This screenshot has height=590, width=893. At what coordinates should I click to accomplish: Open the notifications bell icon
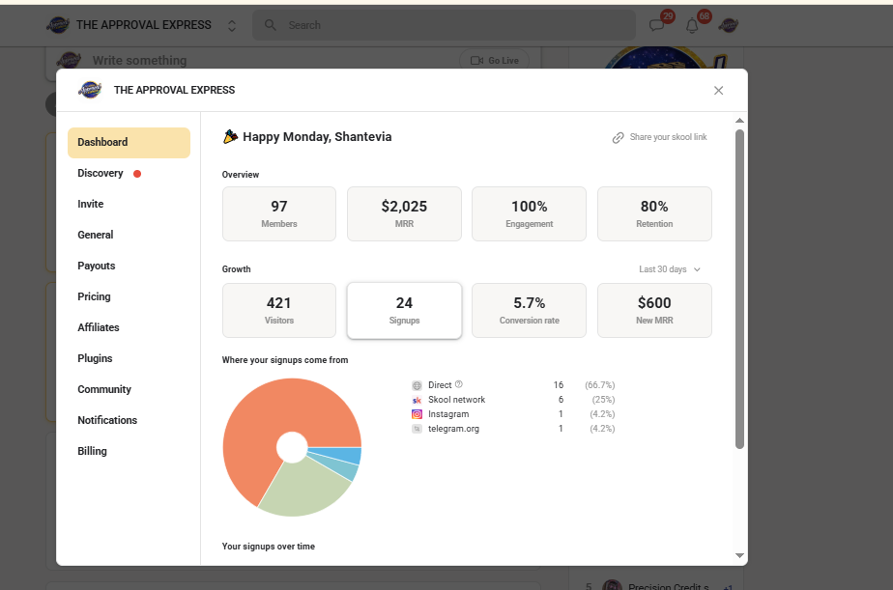click(692, 26)
